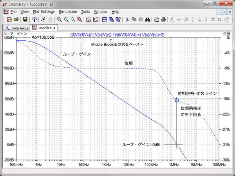235x176 pixels.
Task: Click the blue circle marker on the phase curve
Action: pos(177,101)
